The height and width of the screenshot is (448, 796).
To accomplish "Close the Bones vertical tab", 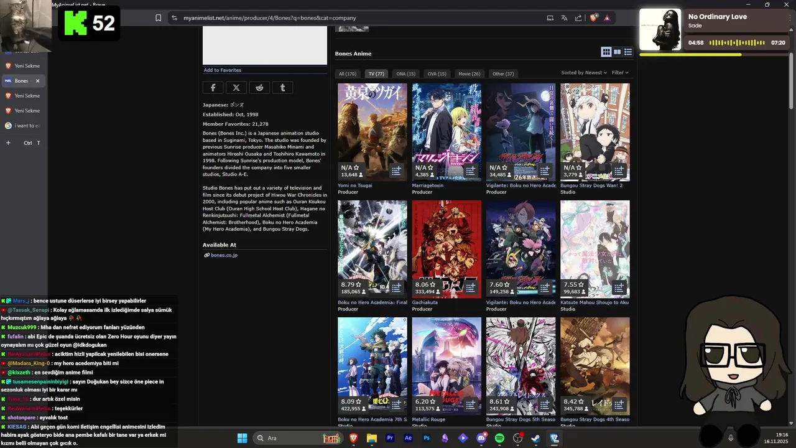I will tap(37, 81).
